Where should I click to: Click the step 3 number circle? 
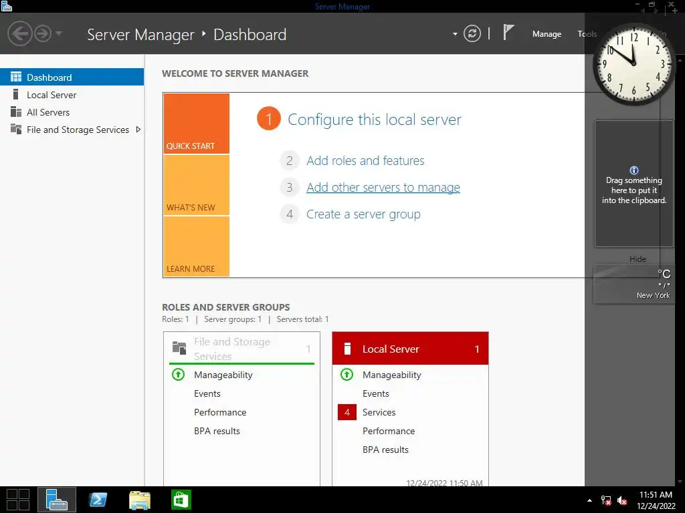[289, 187]
